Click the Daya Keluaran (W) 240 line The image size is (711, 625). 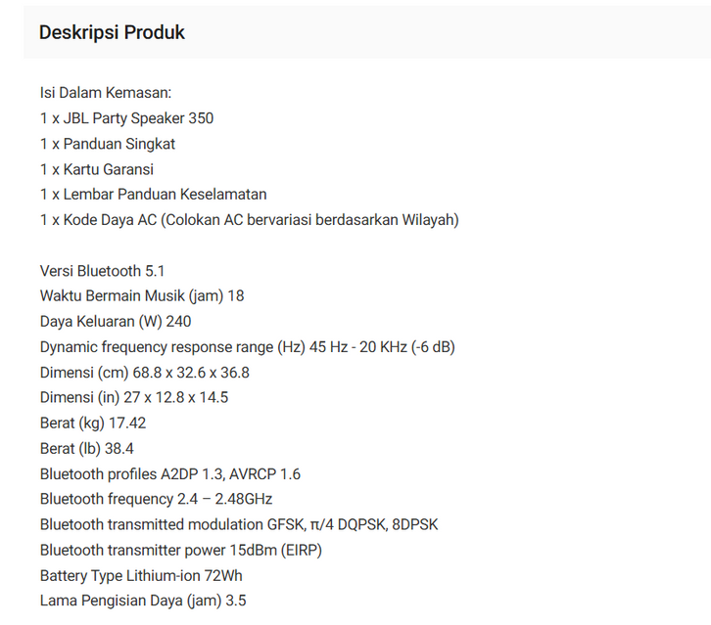coord(116,321)
